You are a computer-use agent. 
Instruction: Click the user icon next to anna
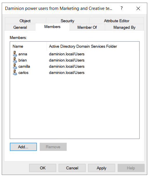click(x=15, y=54)
